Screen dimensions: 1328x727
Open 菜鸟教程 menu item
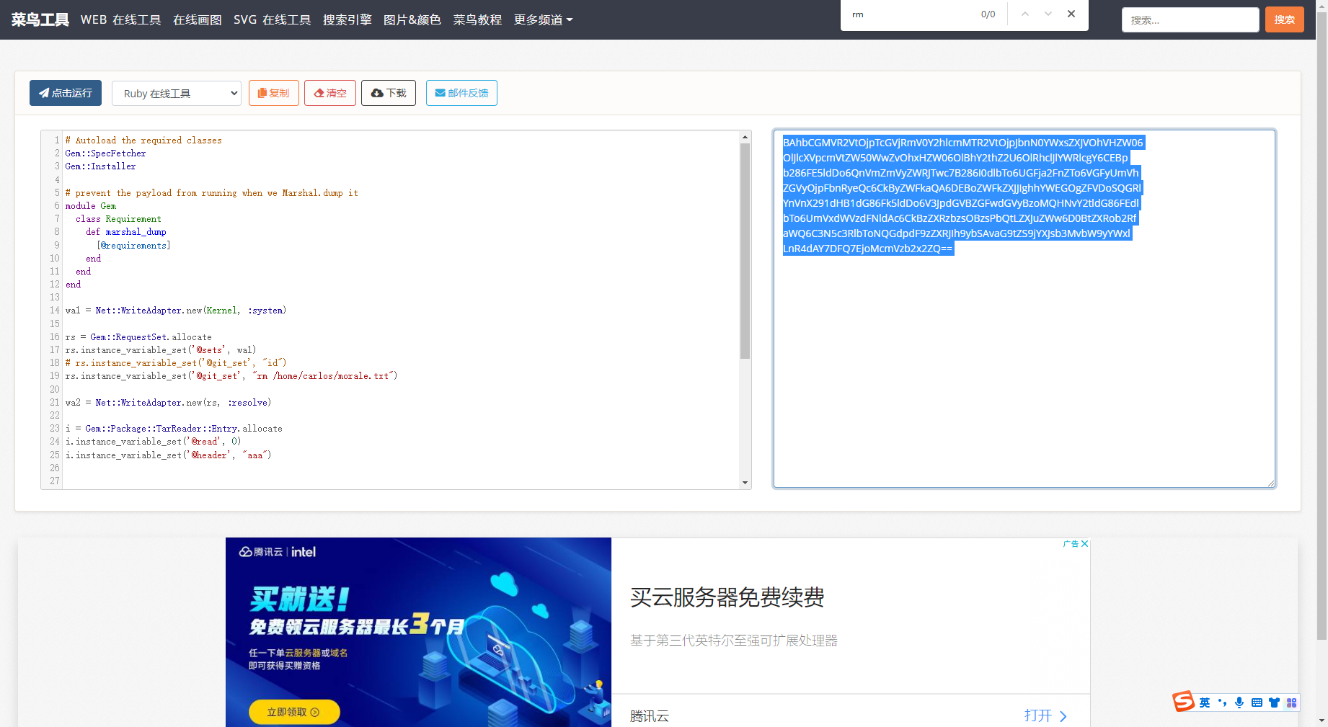coord(477,19)
